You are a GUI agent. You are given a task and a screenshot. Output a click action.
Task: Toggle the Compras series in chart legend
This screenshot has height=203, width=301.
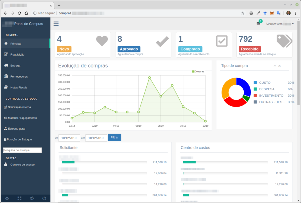pos(198,71)
